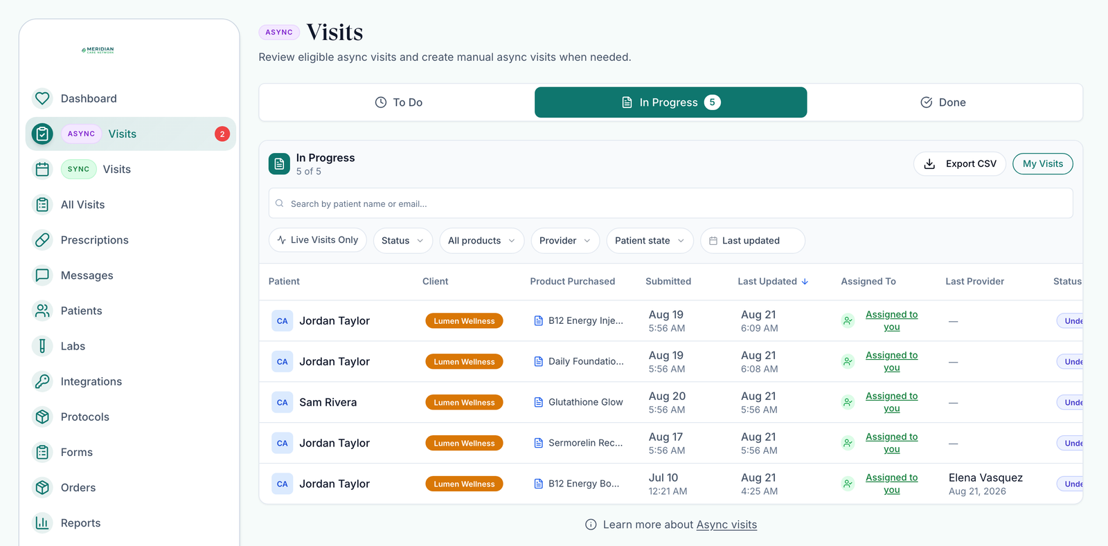This screenshot has height=546, width=1108.
Task: Click the Sync Visits calendar icon
Action: coord(42,169)
